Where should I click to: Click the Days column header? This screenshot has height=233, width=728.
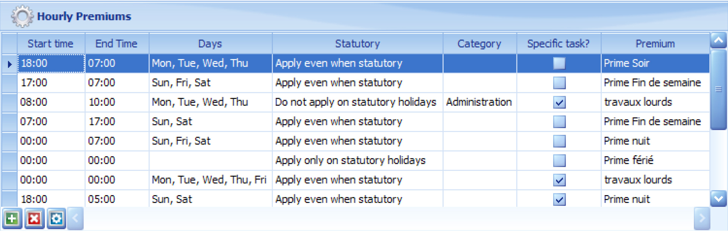click(210, 44)
